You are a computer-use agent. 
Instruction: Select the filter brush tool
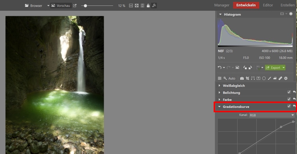click(x=269, y=78)
